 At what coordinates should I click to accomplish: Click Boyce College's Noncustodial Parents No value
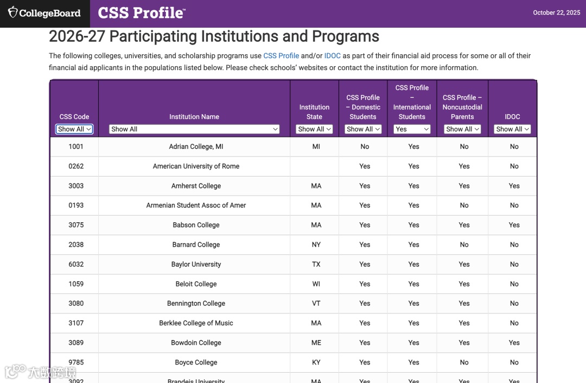[464, 362]
